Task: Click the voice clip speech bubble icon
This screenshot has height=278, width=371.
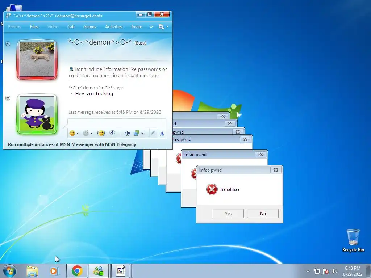Action: 112,133
